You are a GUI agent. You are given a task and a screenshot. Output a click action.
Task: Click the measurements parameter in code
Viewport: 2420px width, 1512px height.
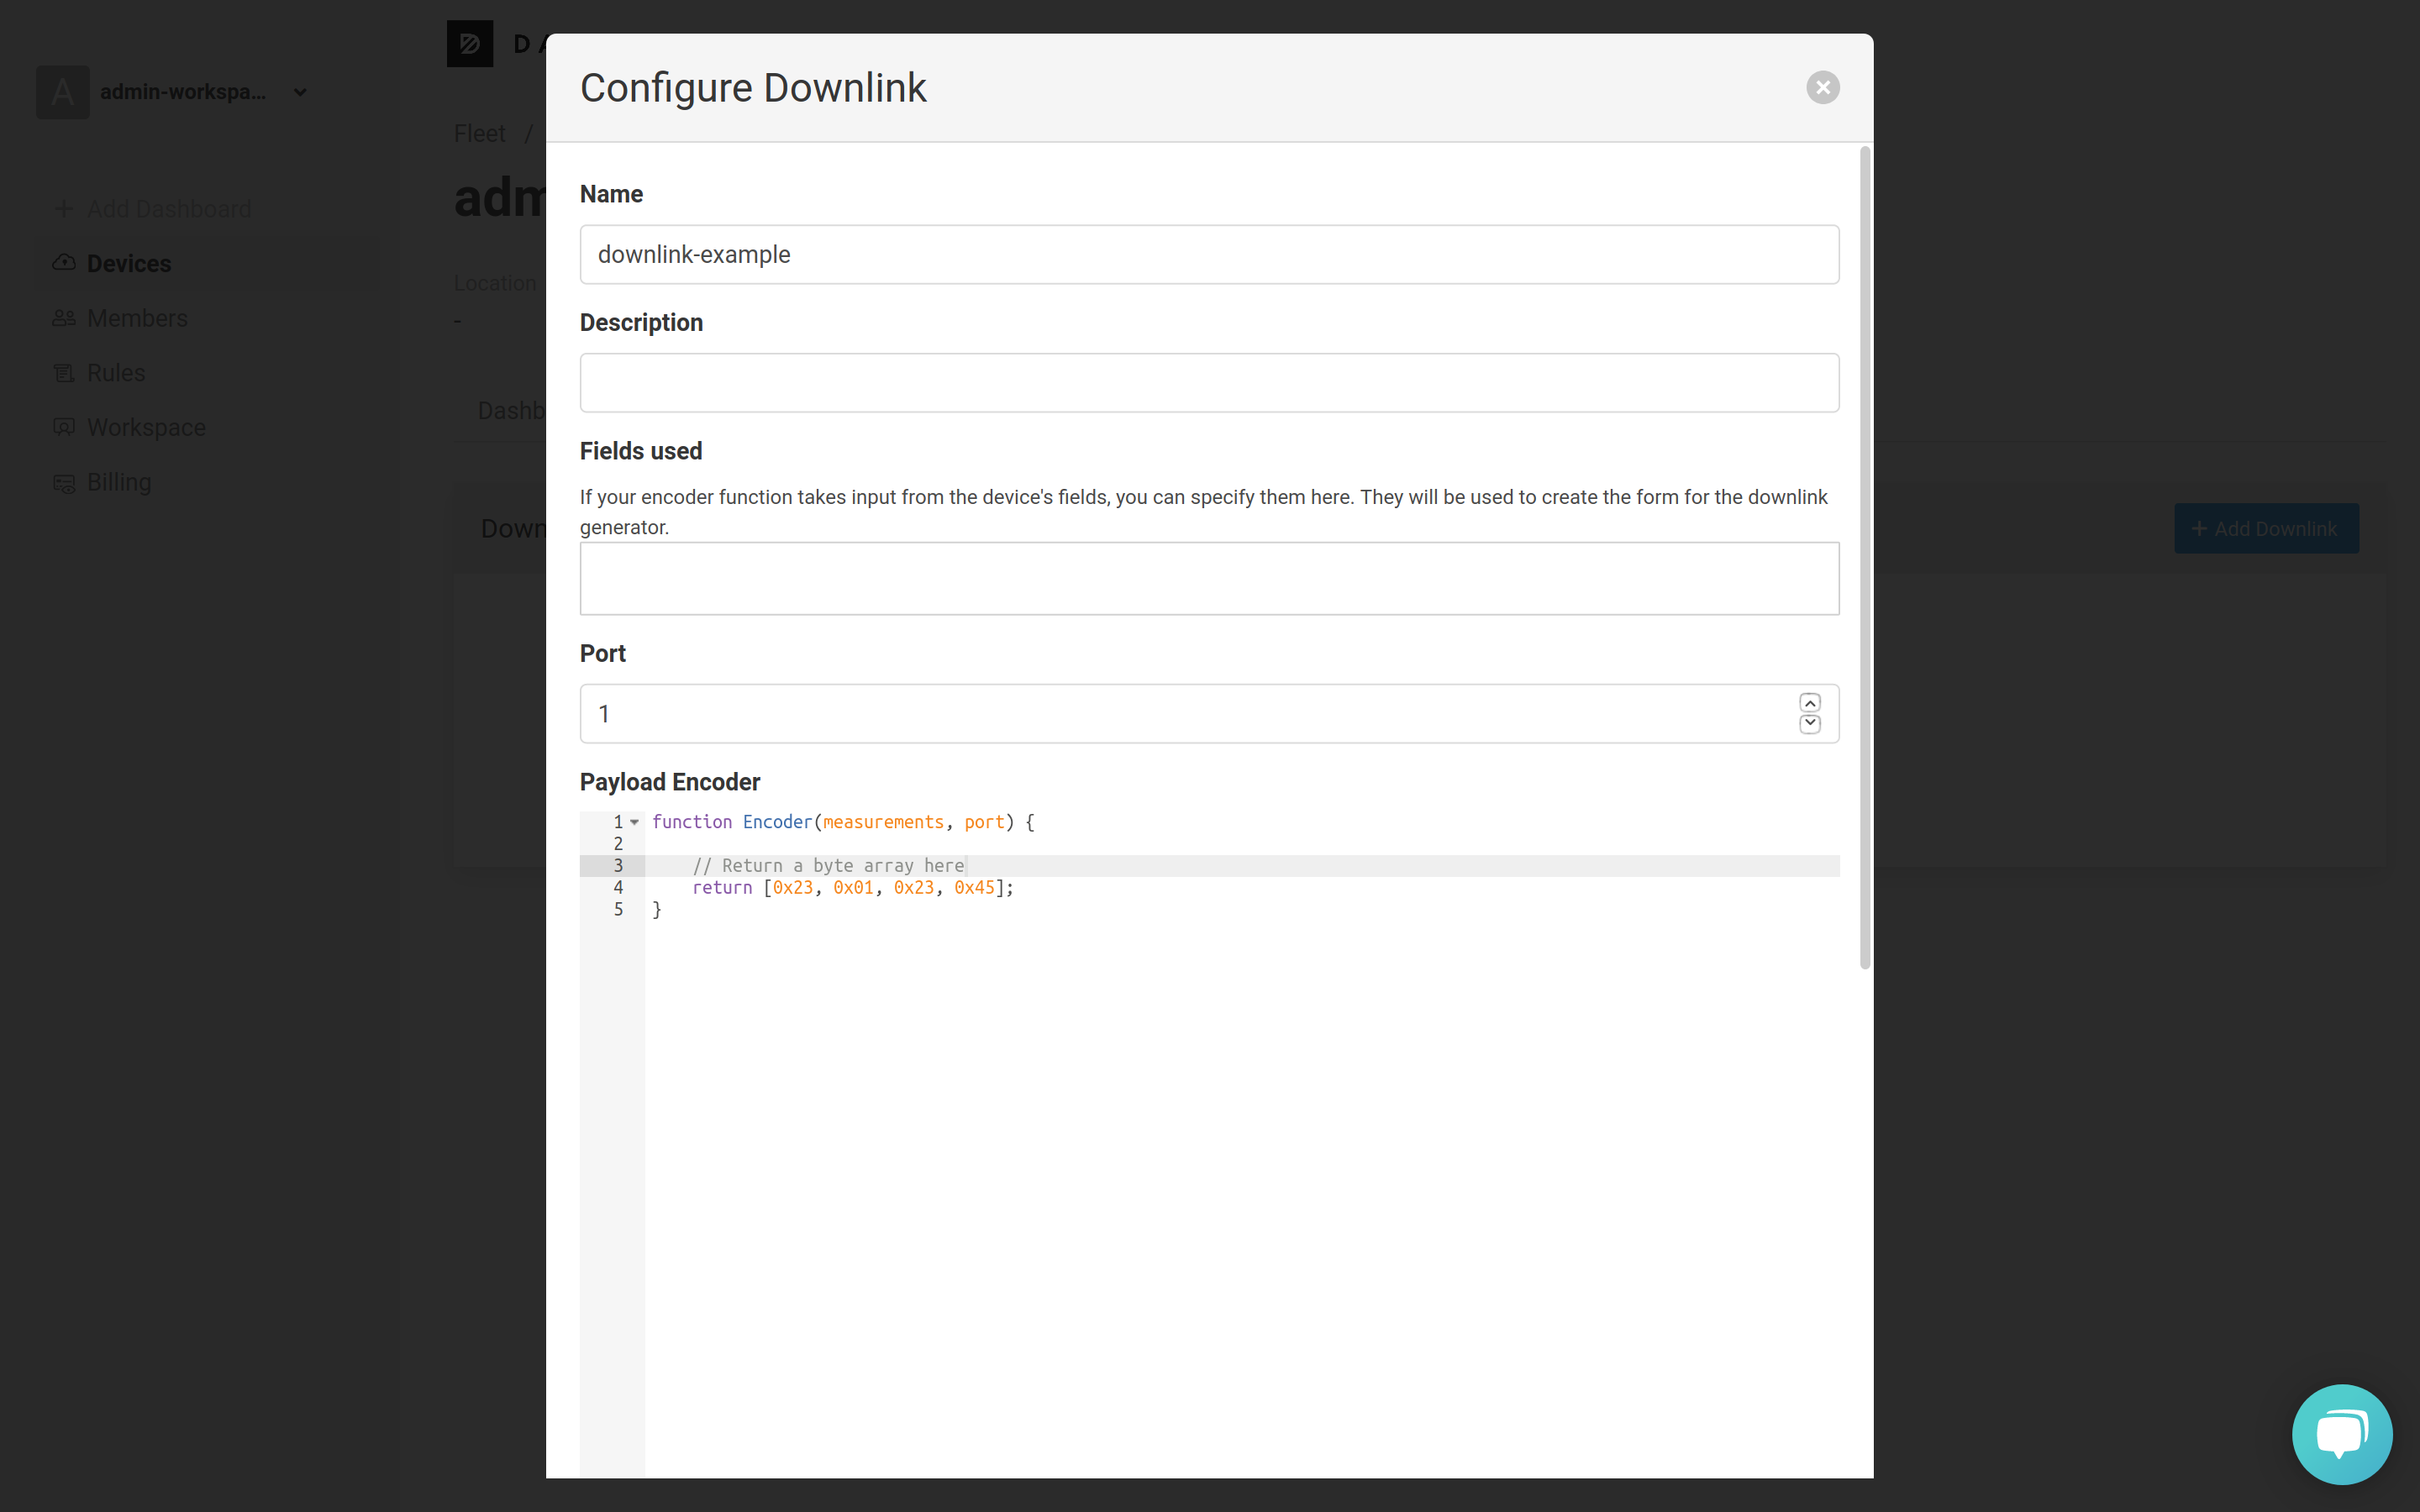(x=883, y=822)
